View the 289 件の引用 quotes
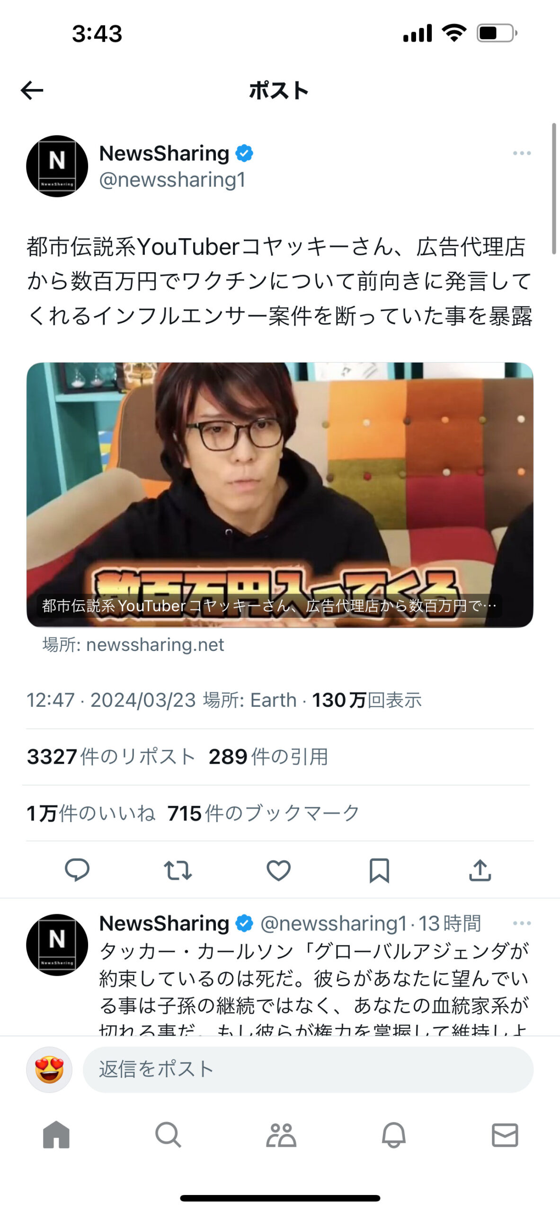 tap(268, 756)
